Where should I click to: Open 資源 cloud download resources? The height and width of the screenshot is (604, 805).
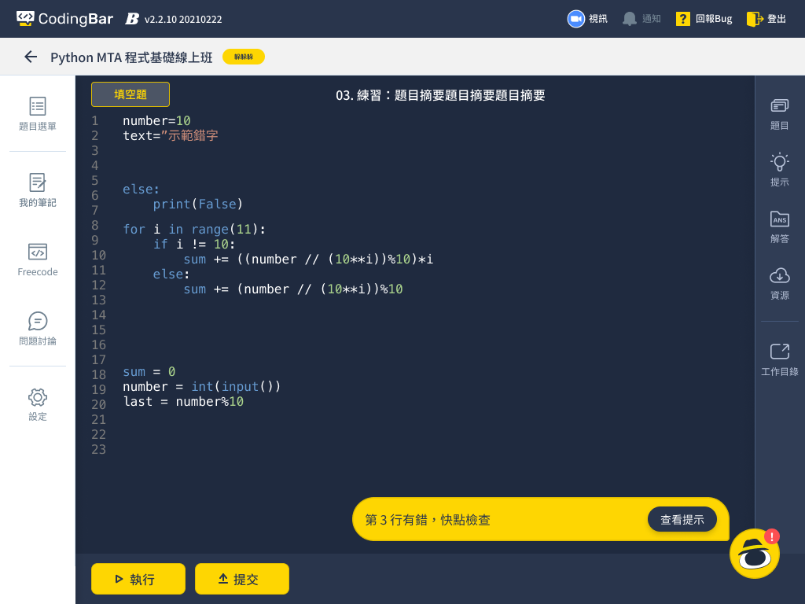tap(779, 283)
